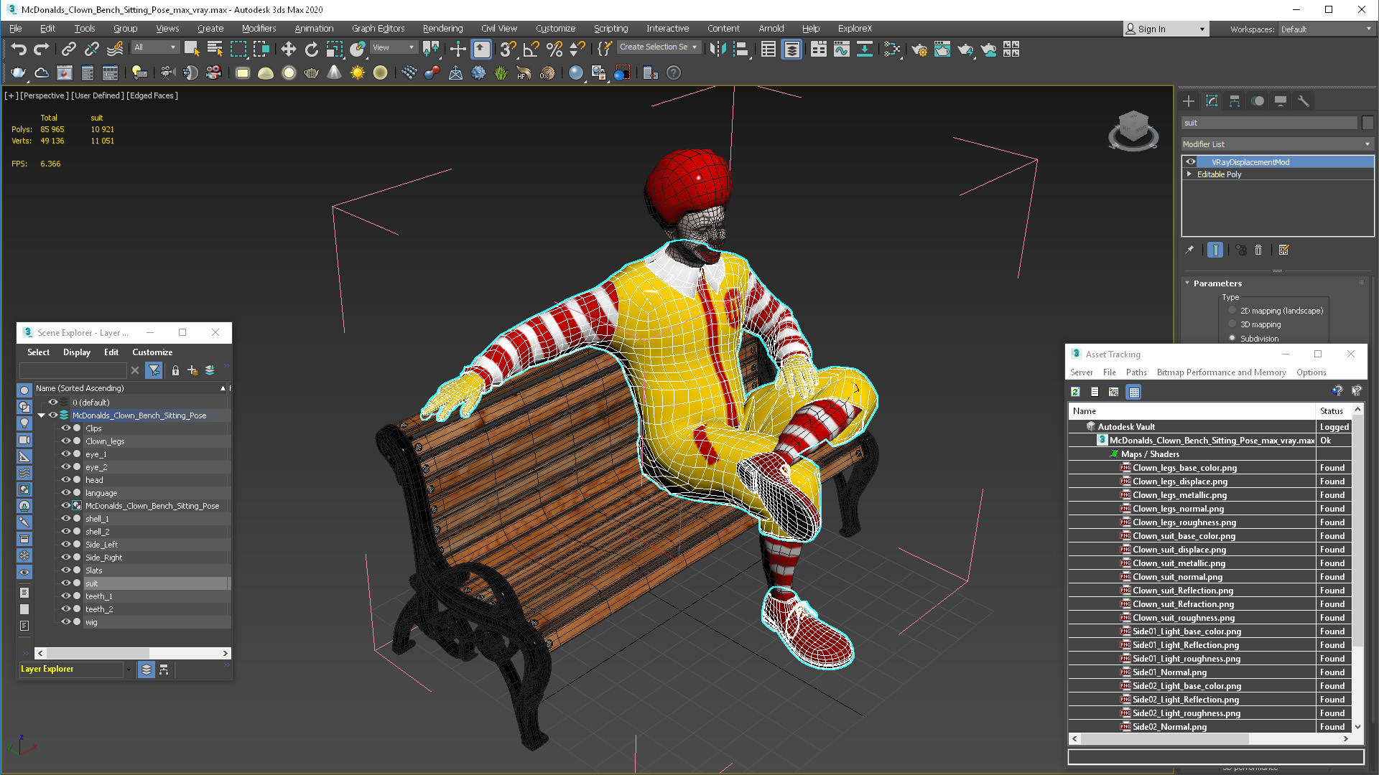This screenshot has height=775, width=1379.
Task: Click the help question mark icon
Action: [x=673, y=72]
